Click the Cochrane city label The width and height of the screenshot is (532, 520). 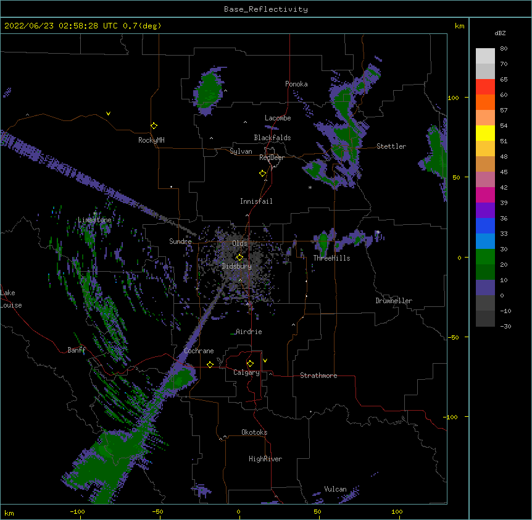click(x=199, y=351)
